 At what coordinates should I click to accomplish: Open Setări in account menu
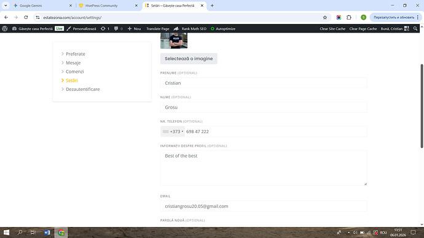[72, 80]
